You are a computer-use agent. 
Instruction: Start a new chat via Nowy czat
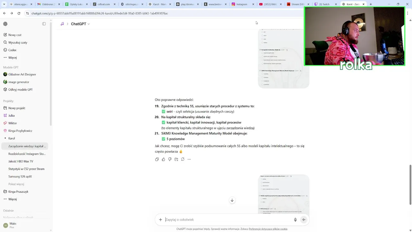click(x=24, y=35)
